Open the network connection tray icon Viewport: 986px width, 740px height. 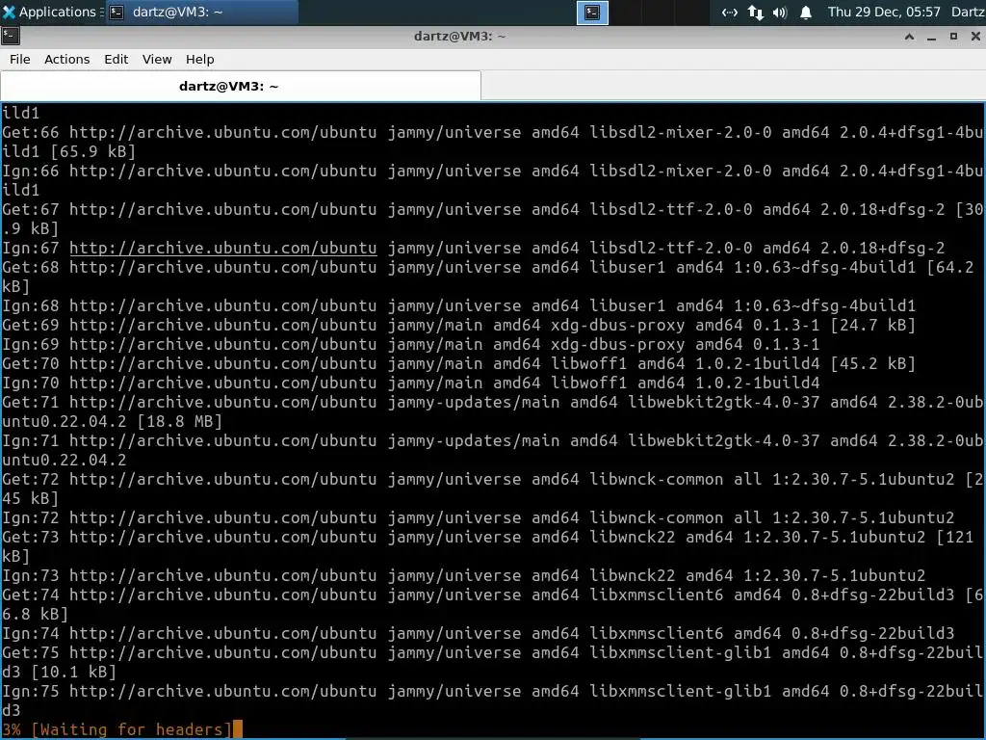(730, 13)
